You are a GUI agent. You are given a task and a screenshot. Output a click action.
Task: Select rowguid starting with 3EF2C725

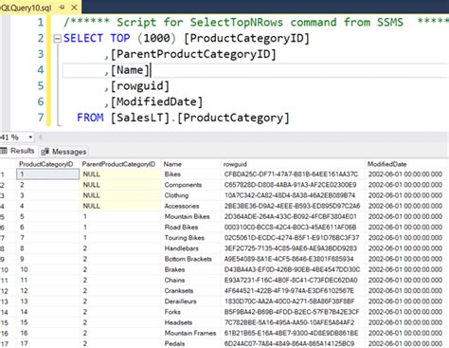coord(291,248)
